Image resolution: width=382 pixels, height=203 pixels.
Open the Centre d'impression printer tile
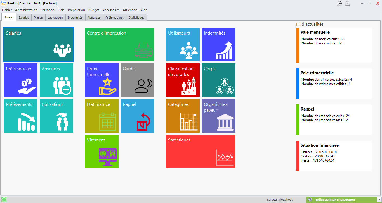point(119,45)
